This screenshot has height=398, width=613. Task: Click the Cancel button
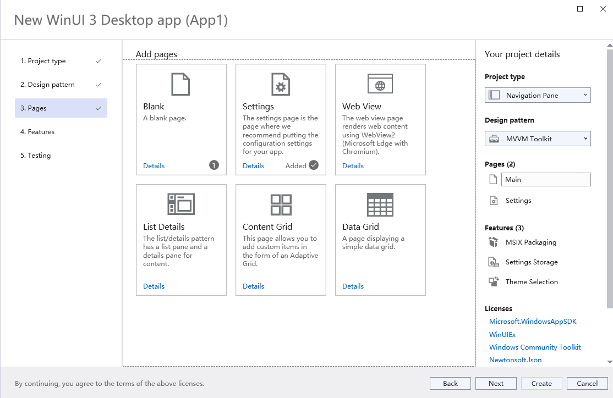[587, 384]
